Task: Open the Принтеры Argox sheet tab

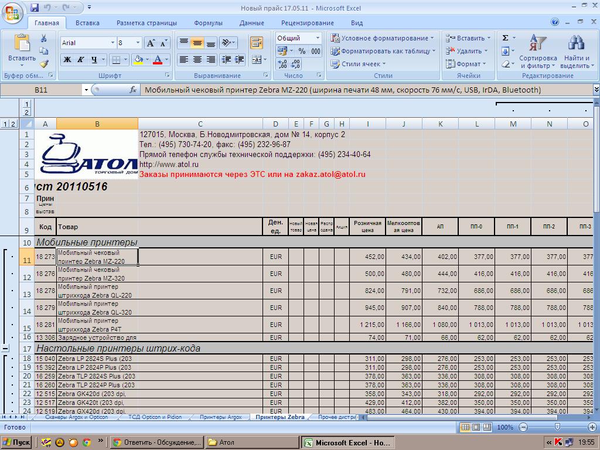Action: 221,417
